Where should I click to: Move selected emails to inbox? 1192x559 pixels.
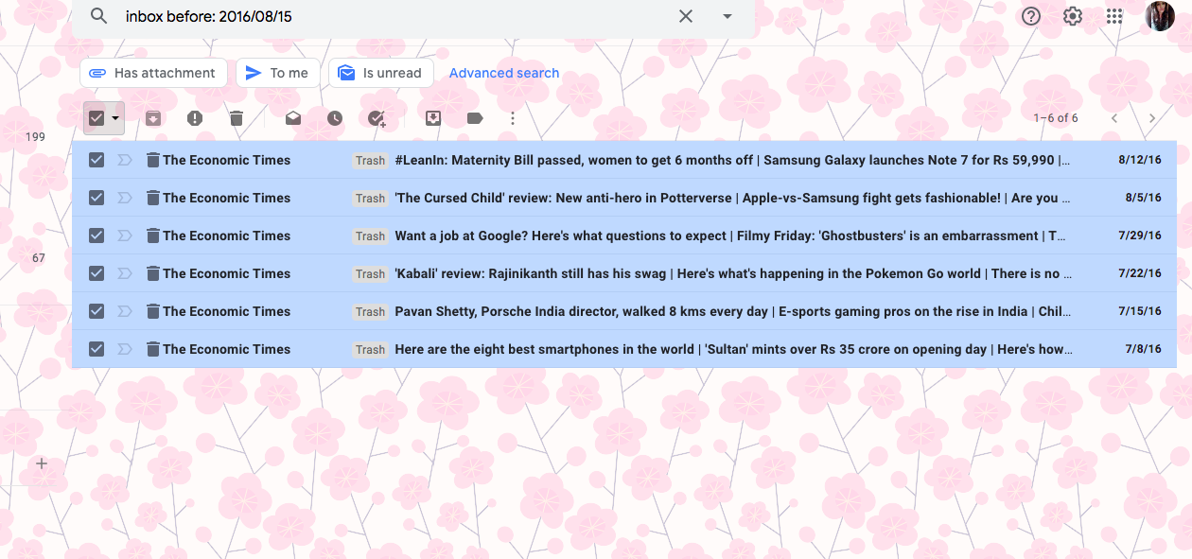[433, 118]
